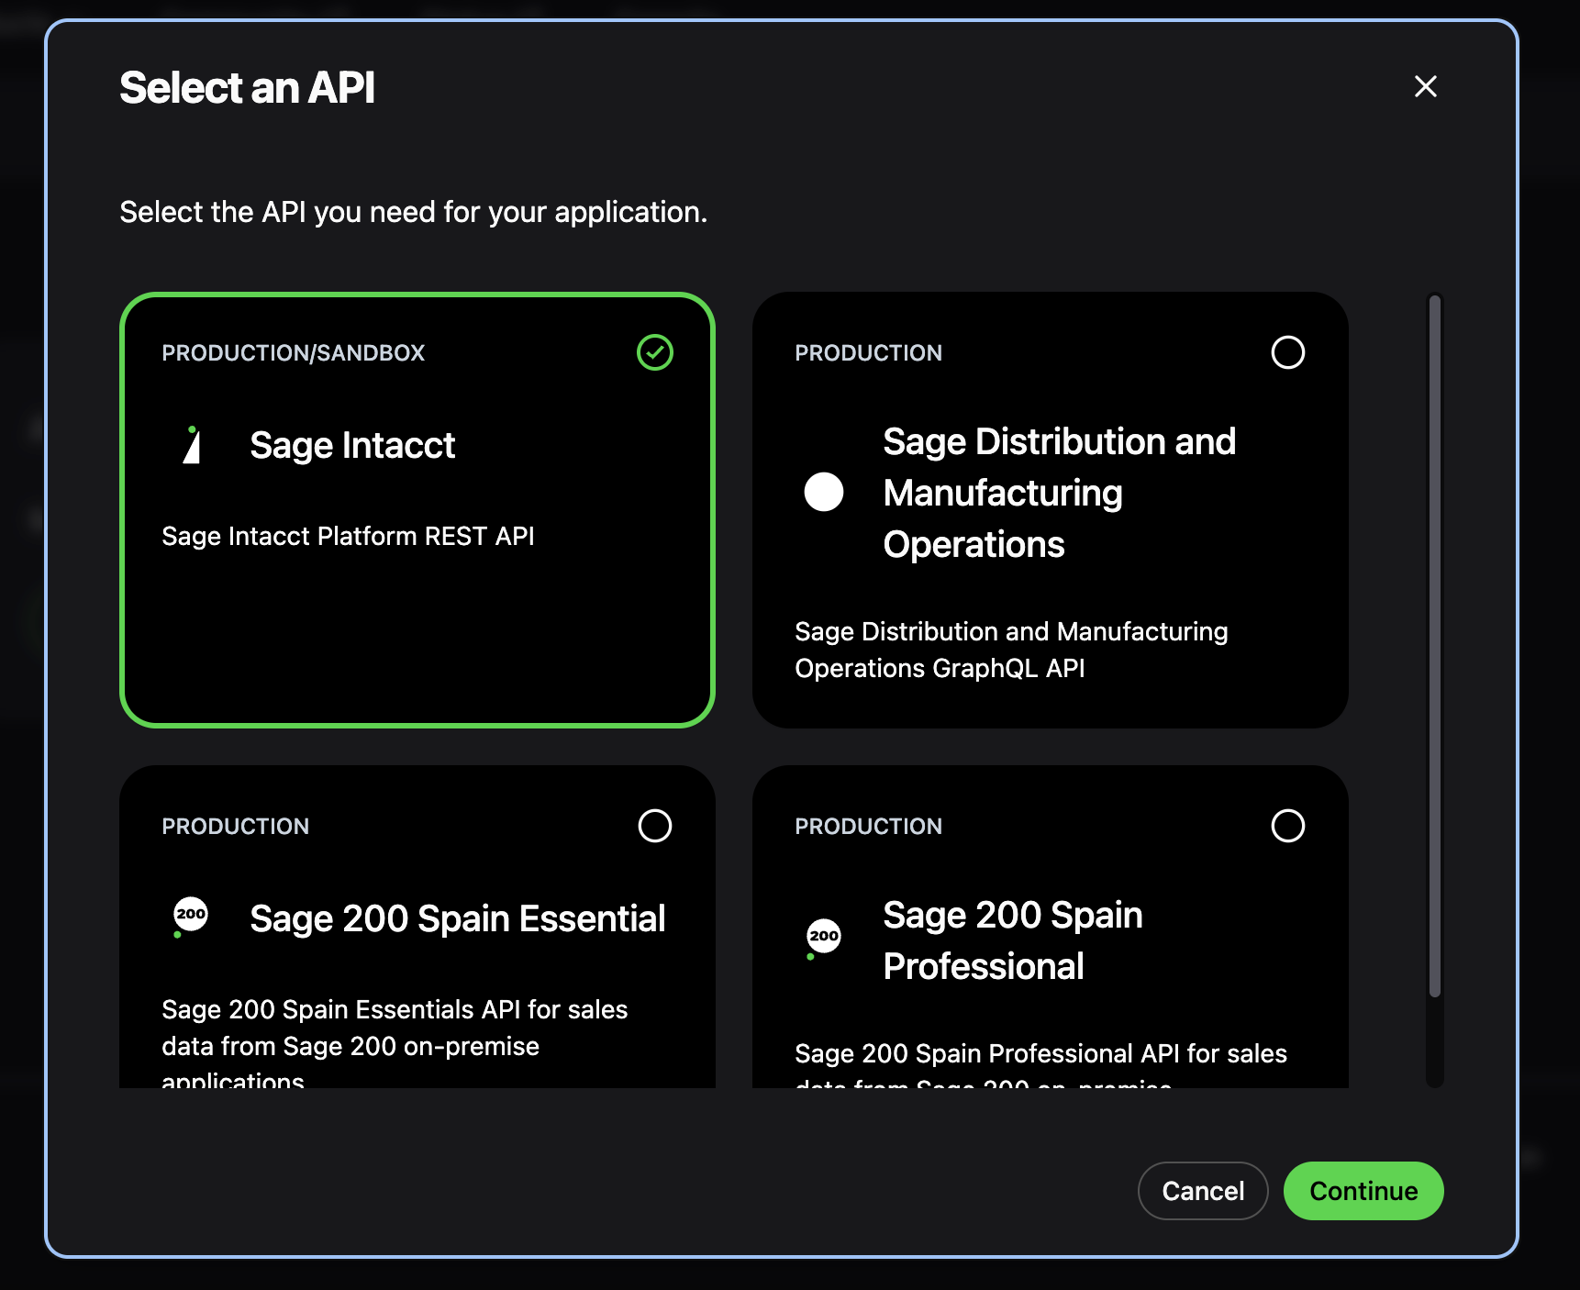The image size is (1580, 1290).
Task: Click the Sage 200 Spain Essential '200' icon
Action: tap(189, 915)
